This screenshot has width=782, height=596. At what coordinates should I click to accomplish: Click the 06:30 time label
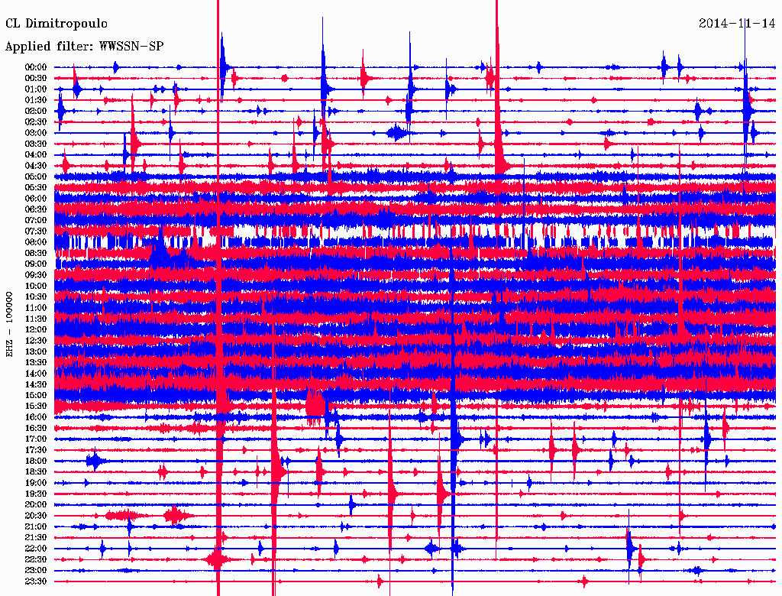point(36,209)
